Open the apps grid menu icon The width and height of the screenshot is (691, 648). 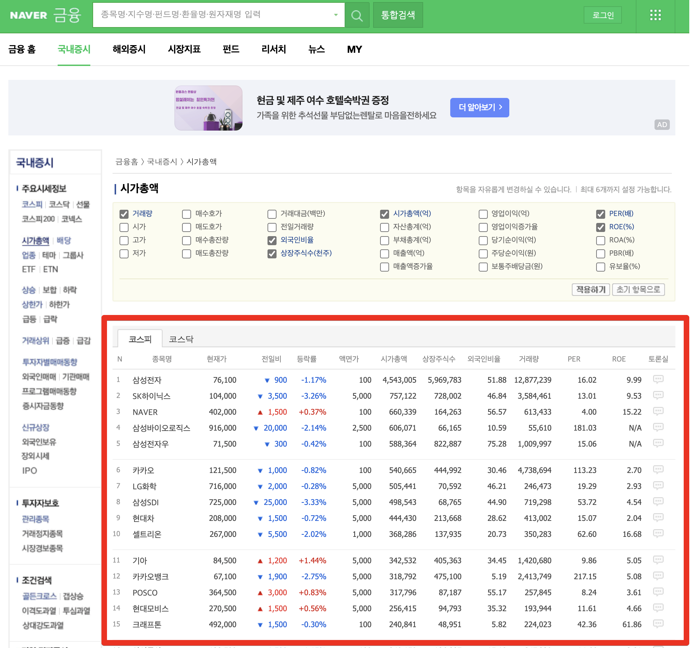tap(655, 15)
